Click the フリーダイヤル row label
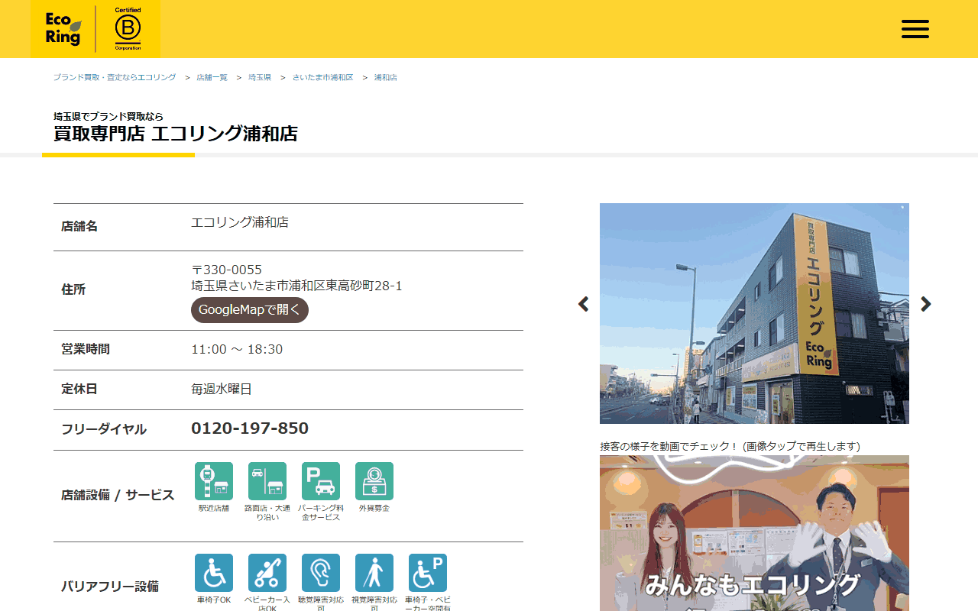Image resolution: width=978 pixels, height=611 pixels. (x=104, y=429)
